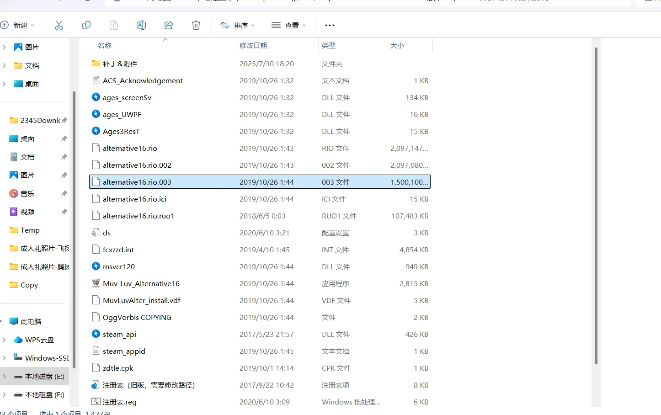Sort by the 大小 column header
Image resolution: width=661 pixels, height=415 pixels.
[x=397, y=45]
